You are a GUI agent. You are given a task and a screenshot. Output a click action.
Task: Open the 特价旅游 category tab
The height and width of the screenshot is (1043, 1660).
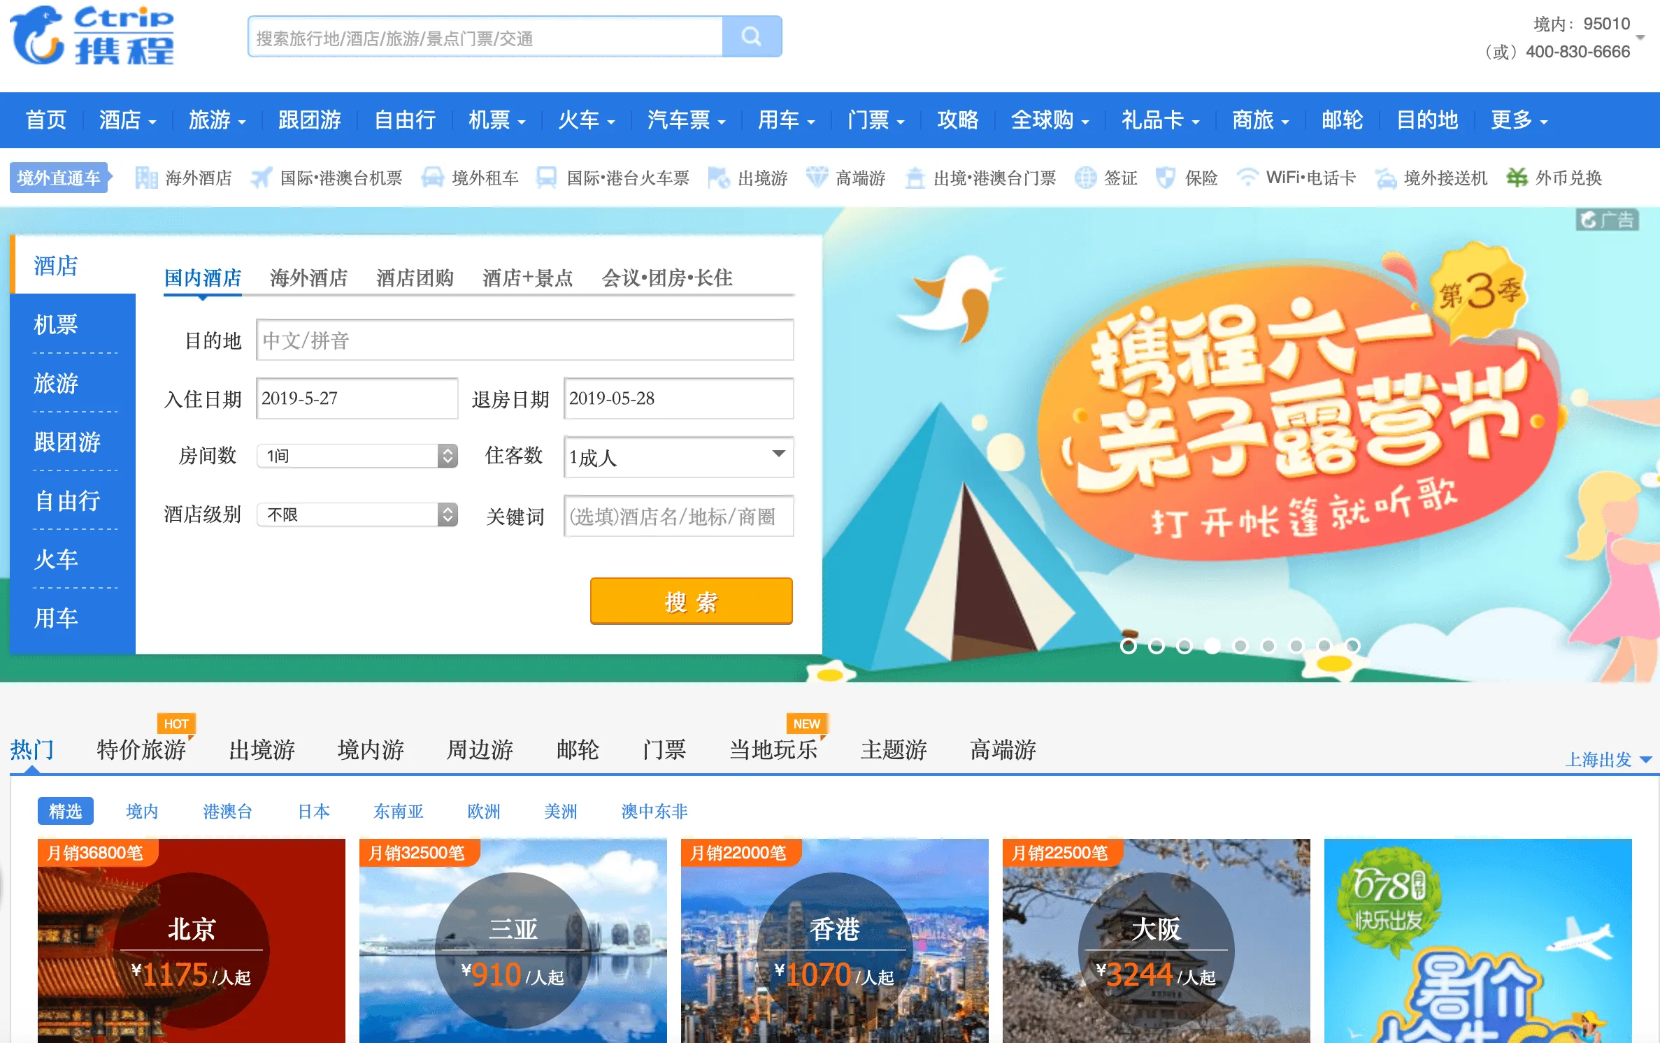[141, 749]
